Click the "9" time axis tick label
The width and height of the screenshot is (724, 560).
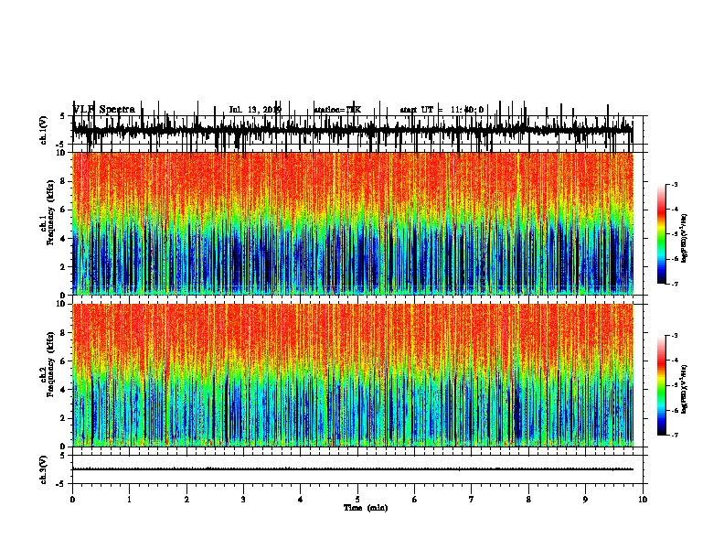pos(585,500)
